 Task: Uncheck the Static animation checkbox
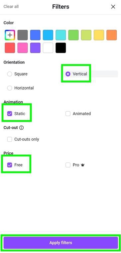pyautogui.click(x=10, y=114)
